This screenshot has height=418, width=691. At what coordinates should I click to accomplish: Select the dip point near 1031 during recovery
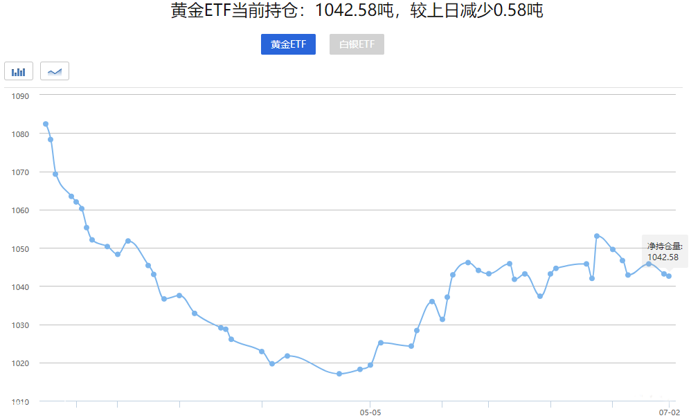coord(442,319)
